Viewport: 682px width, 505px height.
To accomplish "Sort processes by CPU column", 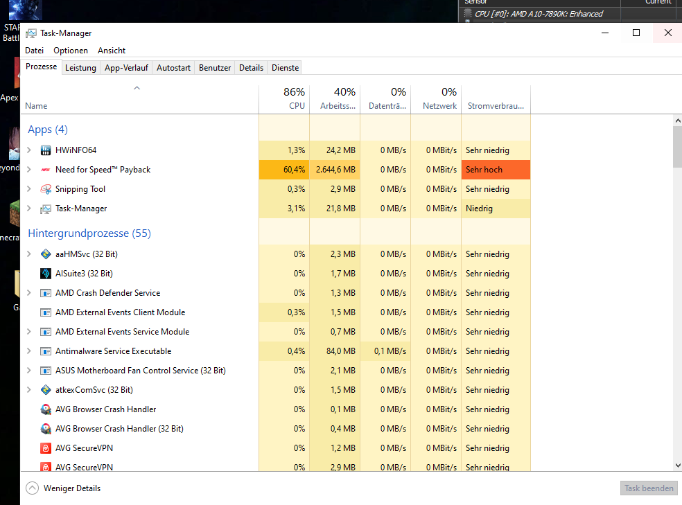I will [x=284, y=98].
